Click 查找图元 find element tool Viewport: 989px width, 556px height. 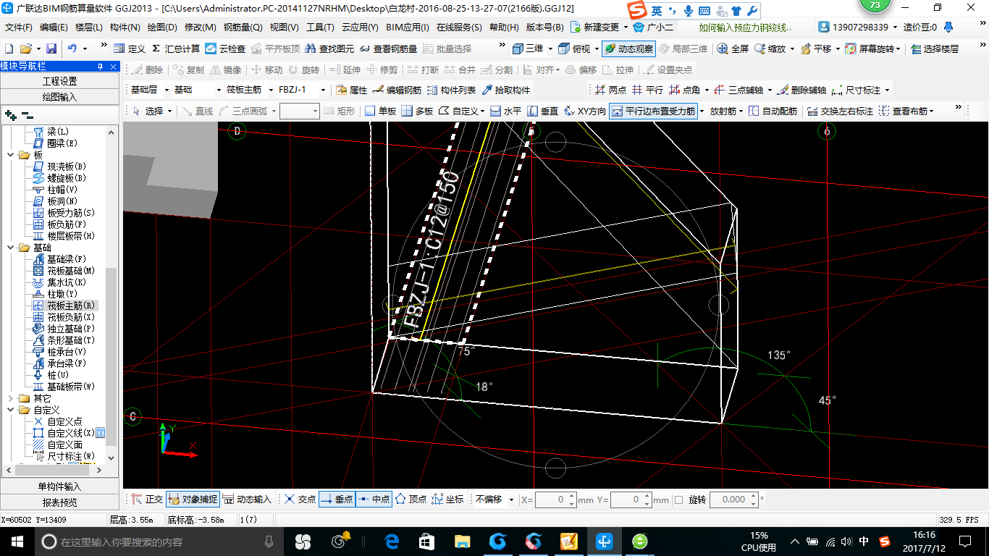330,49
